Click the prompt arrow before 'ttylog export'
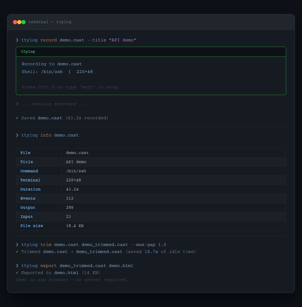The height and width of the screenshot is (307, 302). tap(17, 266)
